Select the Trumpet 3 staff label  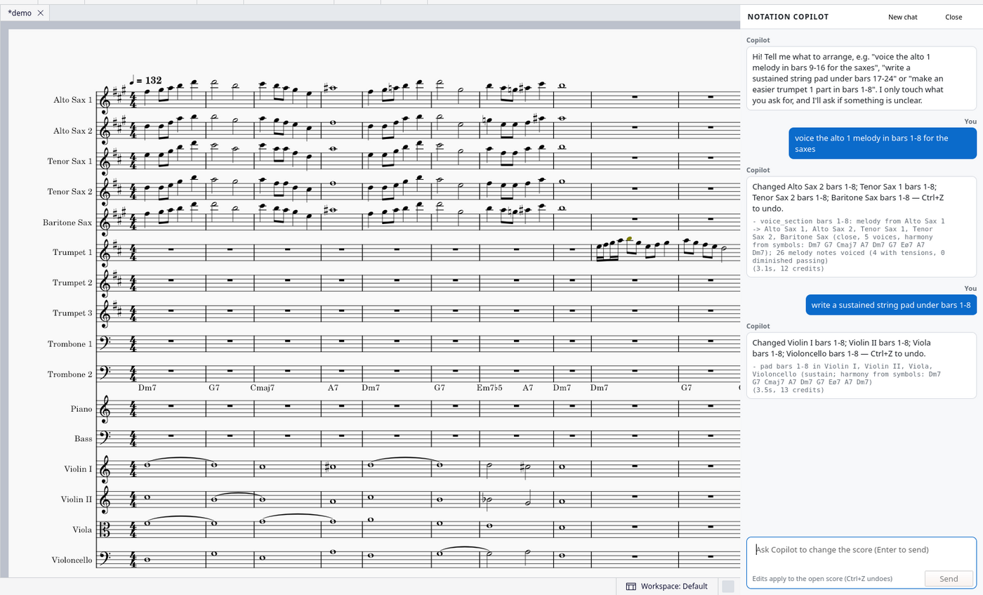coord(72,313)
